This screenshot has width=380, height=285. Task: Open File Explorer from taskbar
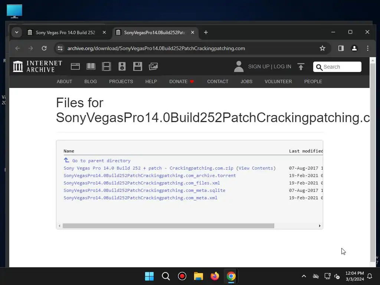click(198, 276)
